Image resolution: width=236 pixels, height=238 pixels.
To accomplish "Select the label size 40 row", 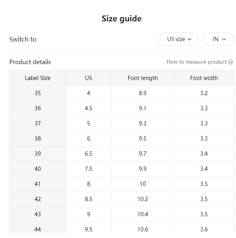I will click(38, 169).
